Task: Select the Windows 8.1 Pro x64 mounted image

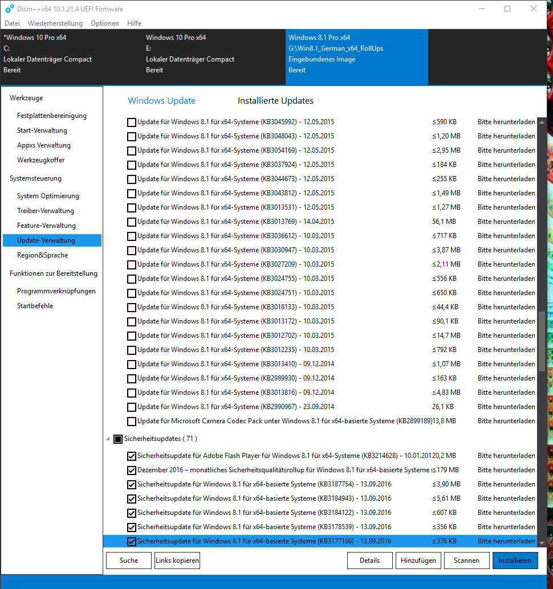Action: (x=357, y=57)
